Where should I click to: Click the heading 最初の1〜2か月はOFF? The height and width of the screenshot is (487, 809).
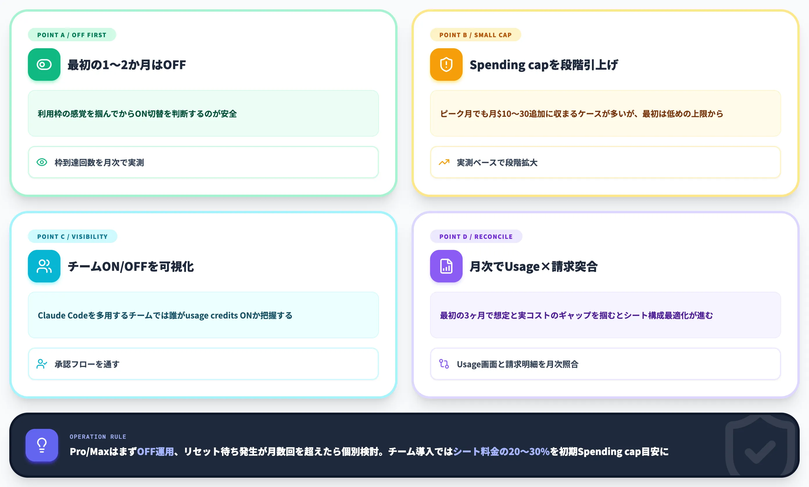tap(127, 65)
